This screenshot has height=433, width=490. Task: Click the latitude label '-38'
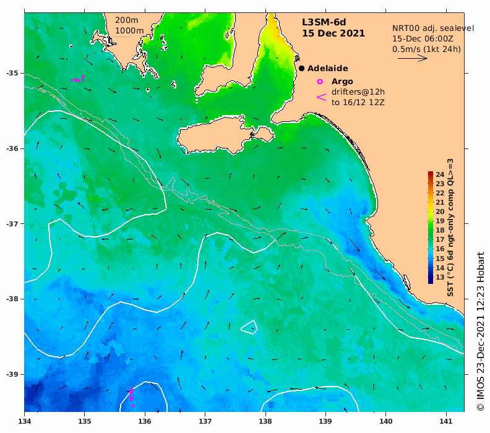12,299
